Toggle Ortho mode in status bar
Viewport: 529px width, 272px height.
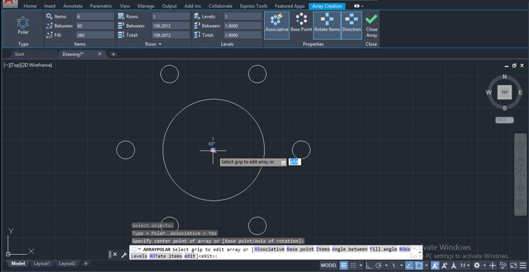click(370, 266)
